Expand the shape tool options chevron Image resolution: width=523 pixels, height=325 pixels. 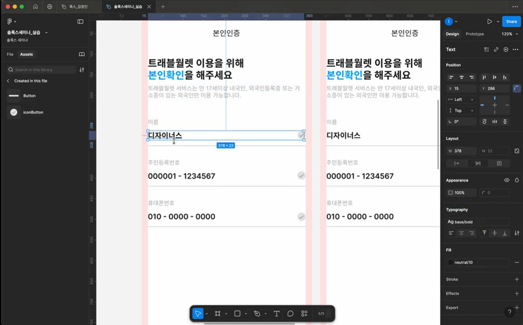[x=246, y=314]
